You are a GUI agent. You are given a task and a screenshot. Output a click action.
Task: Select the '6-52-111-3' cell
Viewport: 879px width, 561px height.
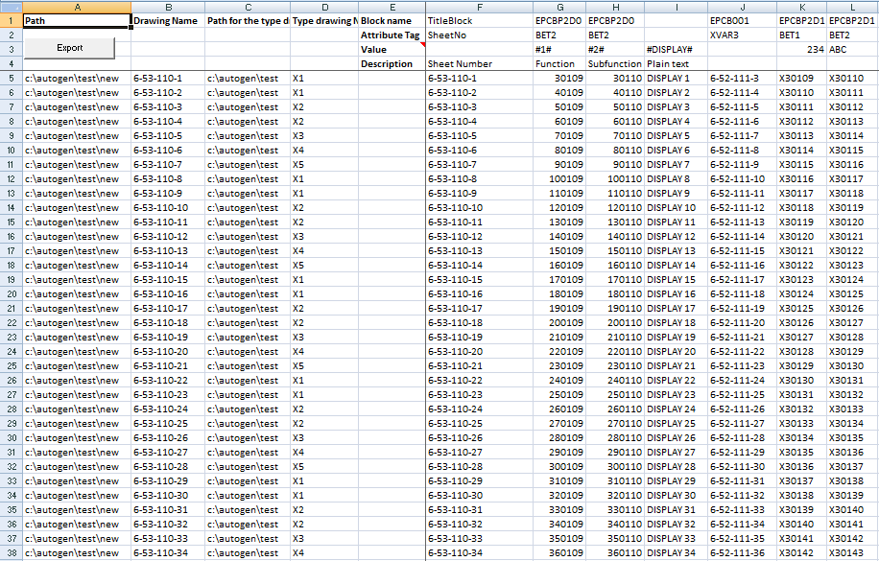(x=742, y=79)
